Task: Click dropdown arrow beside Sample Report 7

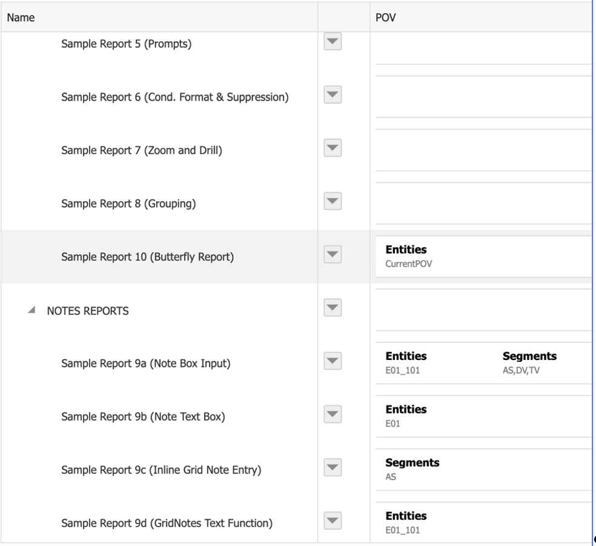Action: pyautogui.click(x=333, y=148)
